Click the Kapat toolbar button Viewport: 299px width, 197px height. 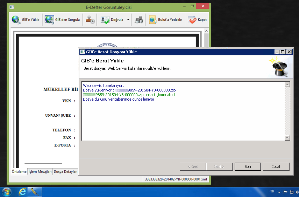pos(197,20)
